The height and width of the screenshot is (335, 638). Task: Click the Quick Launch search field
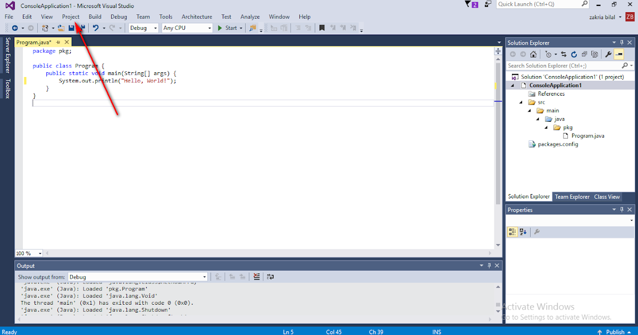538,4
